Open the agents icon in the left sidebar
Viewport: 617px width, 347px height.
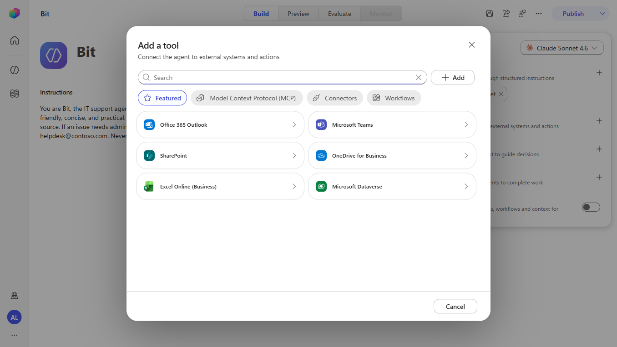(x=15, y=70)
